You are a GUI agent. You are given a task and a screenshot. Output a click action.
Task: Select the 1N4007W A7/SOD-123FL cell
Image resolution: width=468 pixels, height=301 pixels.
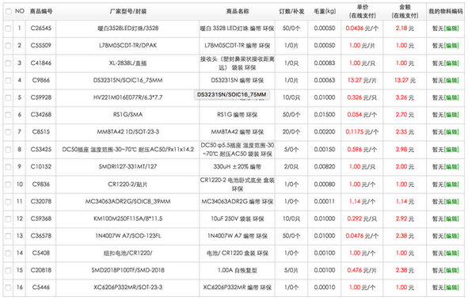click(128, 236)
